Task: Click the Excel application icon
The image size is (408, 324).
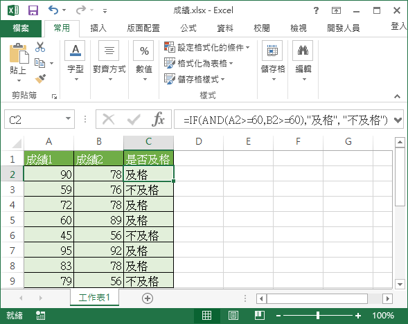Action: click(13, 10)
